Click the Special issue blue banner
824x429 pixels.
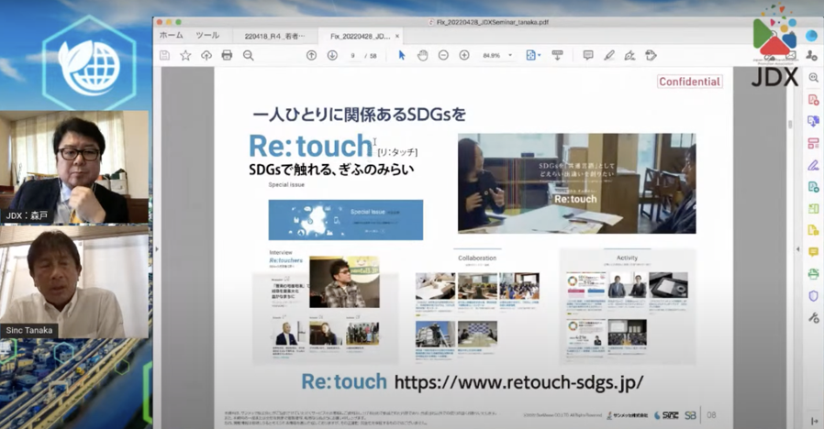[x=346, y=219]
